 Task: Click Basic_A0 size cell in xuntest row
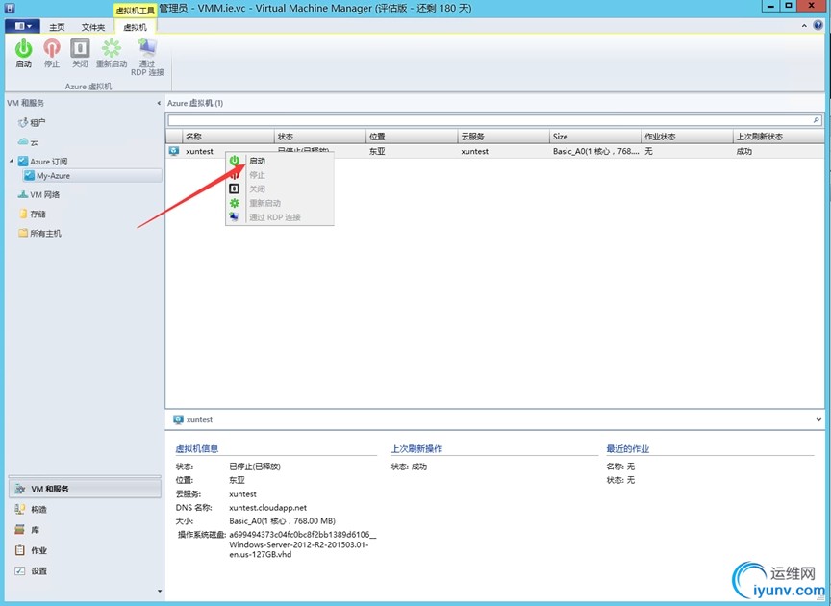595,151
